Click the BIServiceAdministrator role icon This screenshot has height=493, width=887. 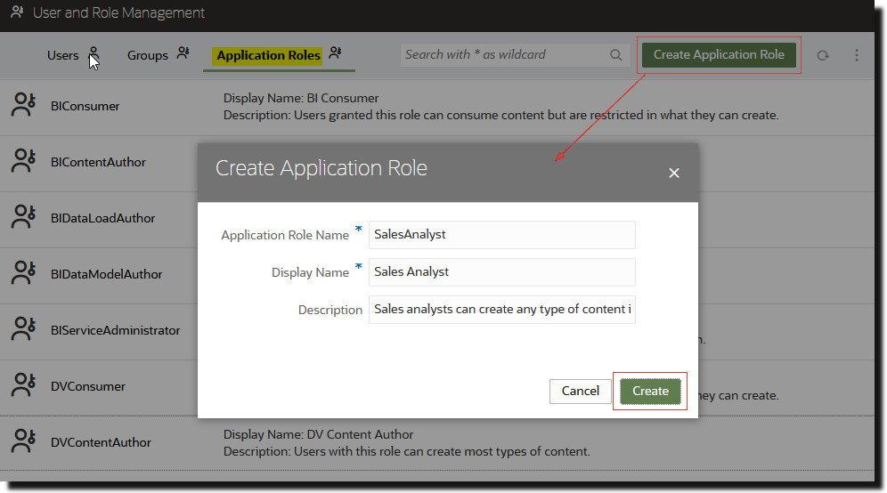pyautogui.click(x=23, y=329)
